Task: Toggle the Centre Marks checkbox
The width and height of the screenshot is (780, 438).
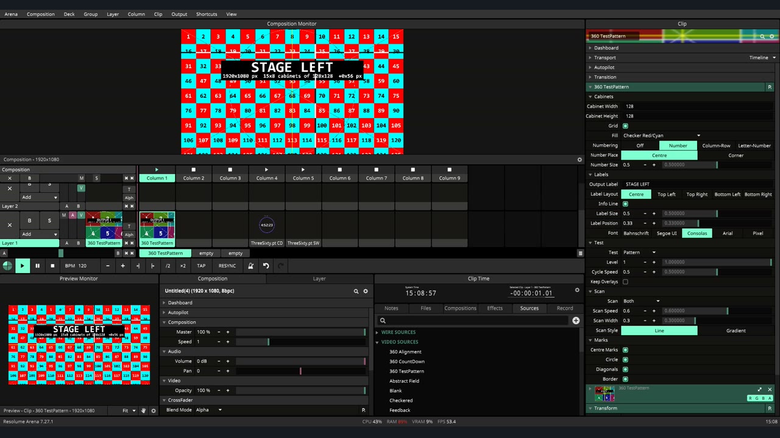Action: (x=625, y=350)
